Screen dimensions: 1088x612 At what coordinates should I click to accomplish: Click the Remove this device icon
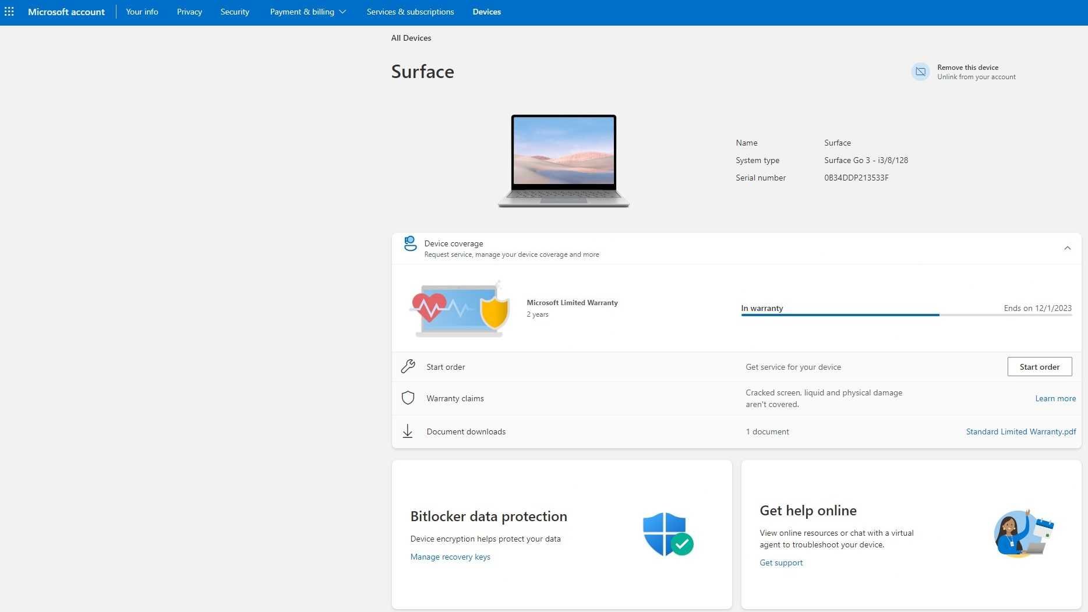tap(920, 72)
